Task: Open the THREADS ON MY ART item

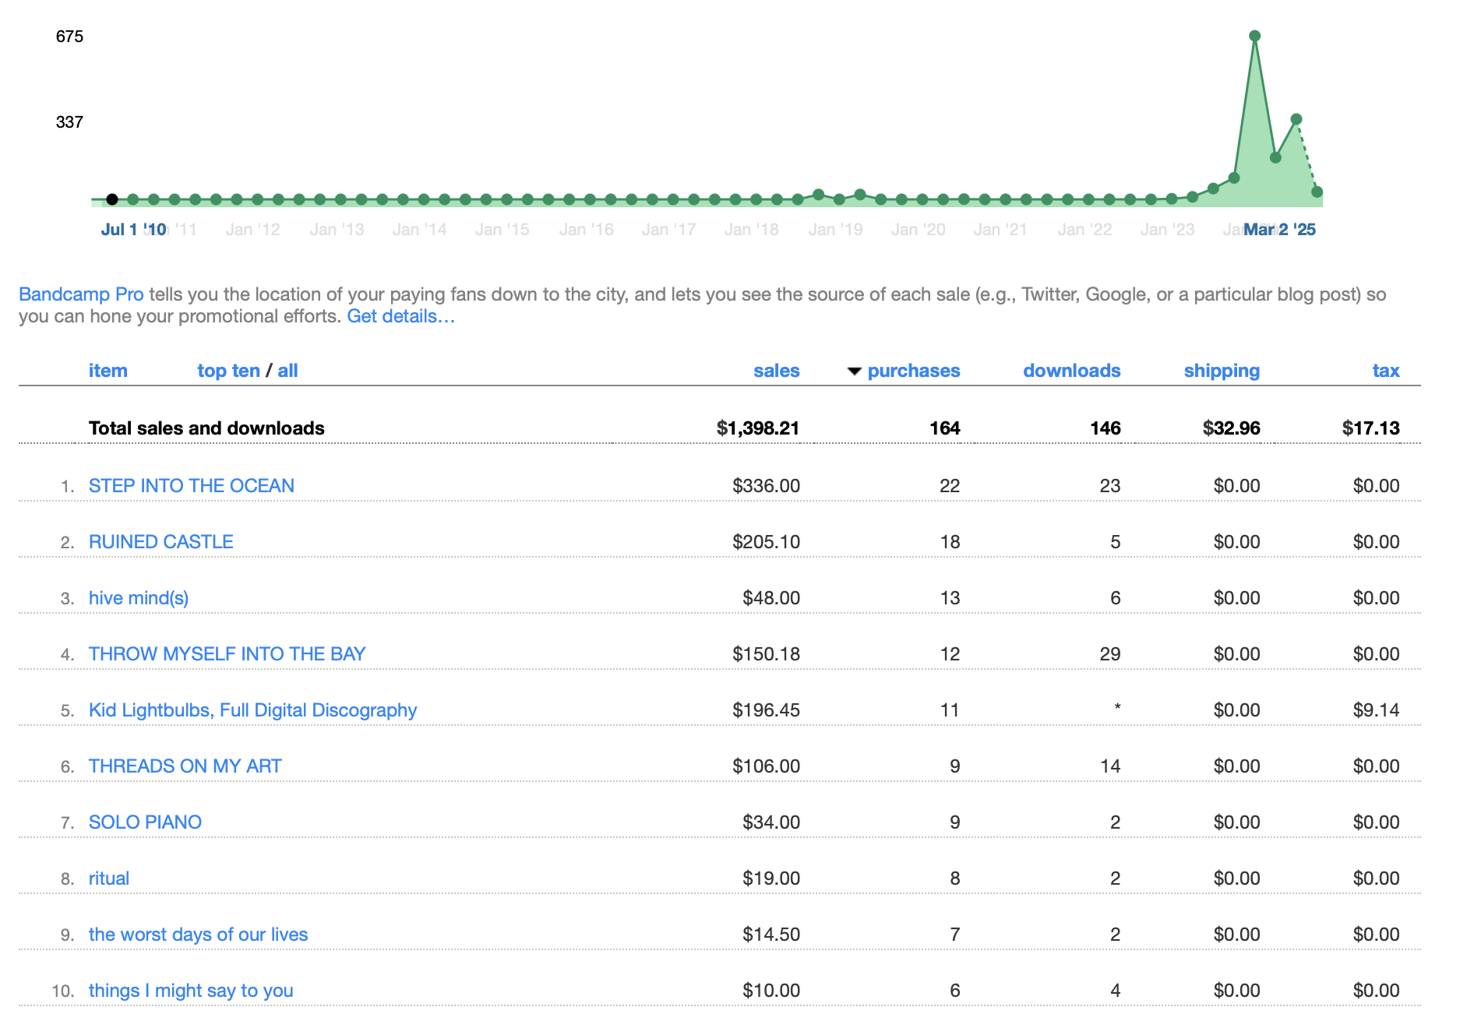Action: tap(185, 766)
